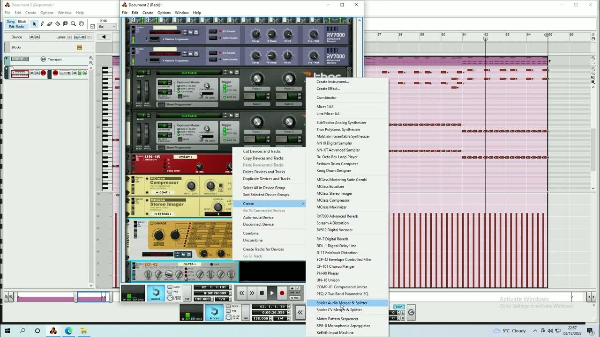Toggle the LOOP button in Sequencer transport
Viewport: 600px width, 337px height.
click(399, 307)
